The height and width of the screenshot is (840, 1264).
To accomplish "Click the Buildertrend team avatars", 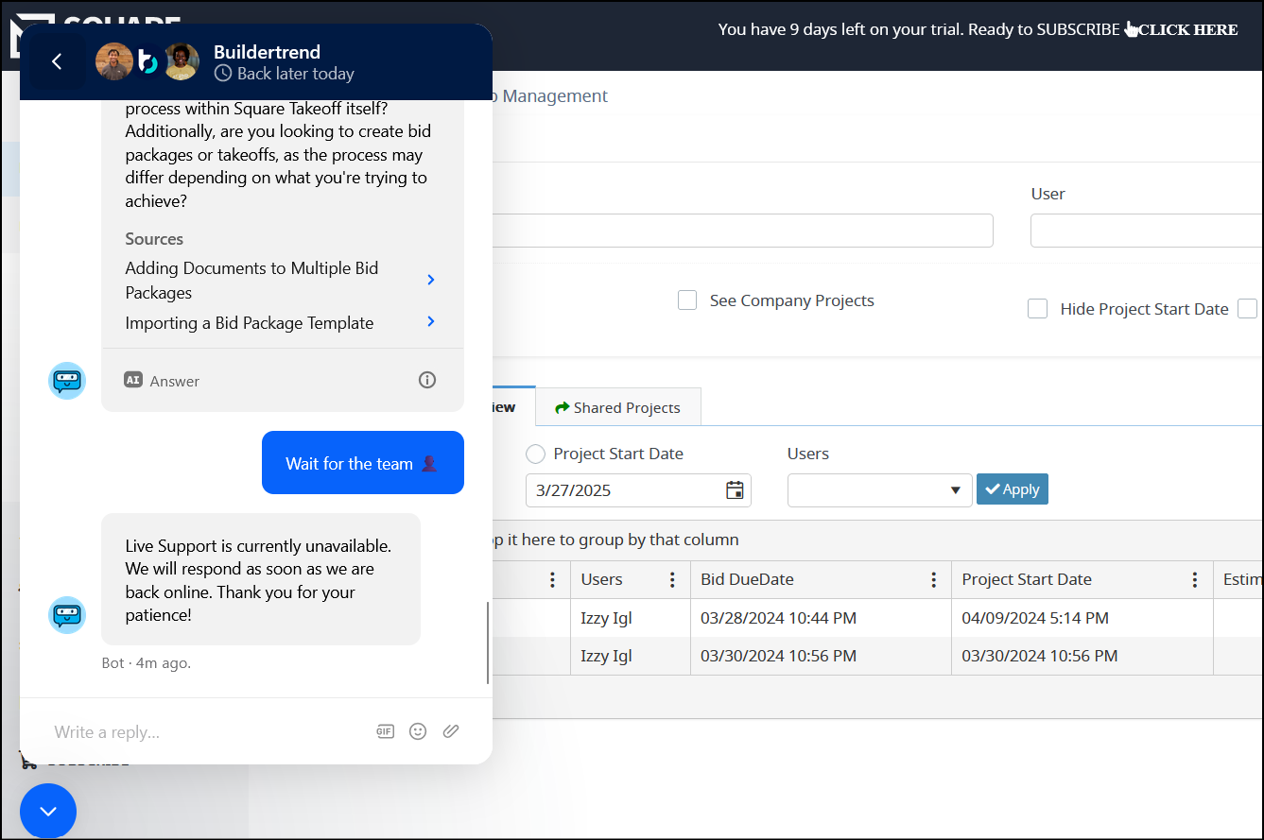I will click(x=147, y=61).
